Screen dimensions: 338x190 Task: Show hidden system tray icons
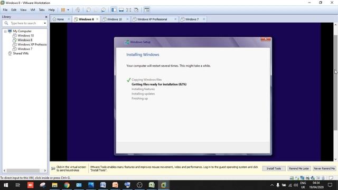pos(272,185)
